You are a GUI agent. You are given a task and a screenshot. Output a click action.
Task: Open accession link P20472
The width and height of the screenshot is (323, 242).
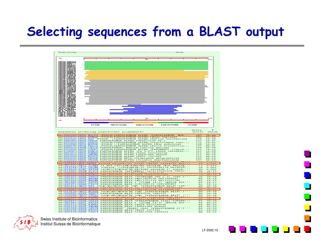(70, 137)
